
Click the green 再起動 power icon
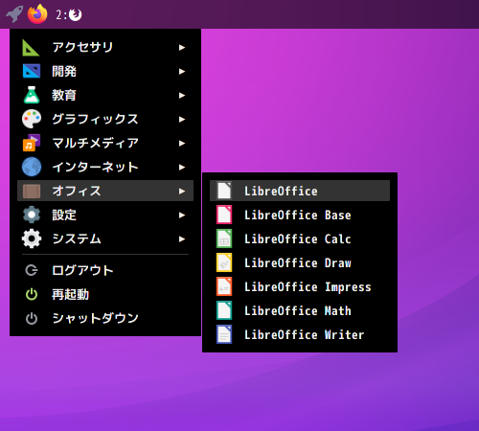click(x=32, y=294)
